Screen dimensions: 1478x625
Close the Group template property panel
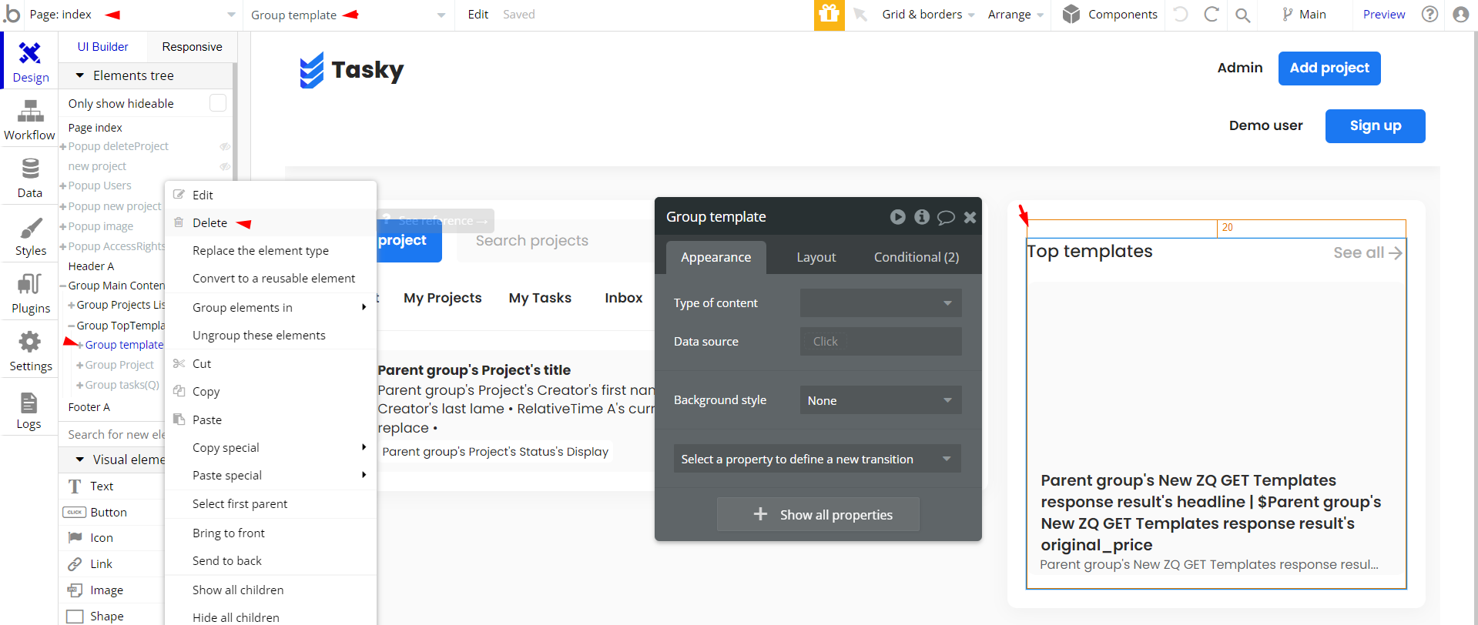(x=970, y=218)
